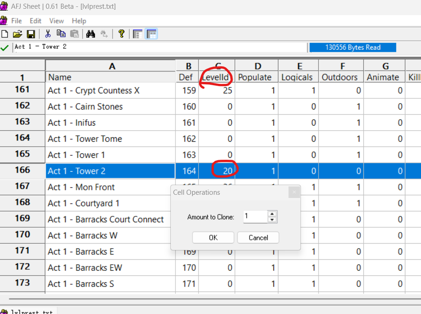The image size is (421, 314).
Task: Click cell Act 1 - Cairn Stones
Action: point(111,106)
